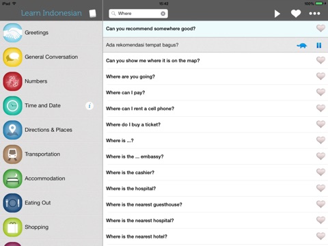Tap the info icon beside Time and Date
Screen dimensions: 328x246
(x=90, y=106)
